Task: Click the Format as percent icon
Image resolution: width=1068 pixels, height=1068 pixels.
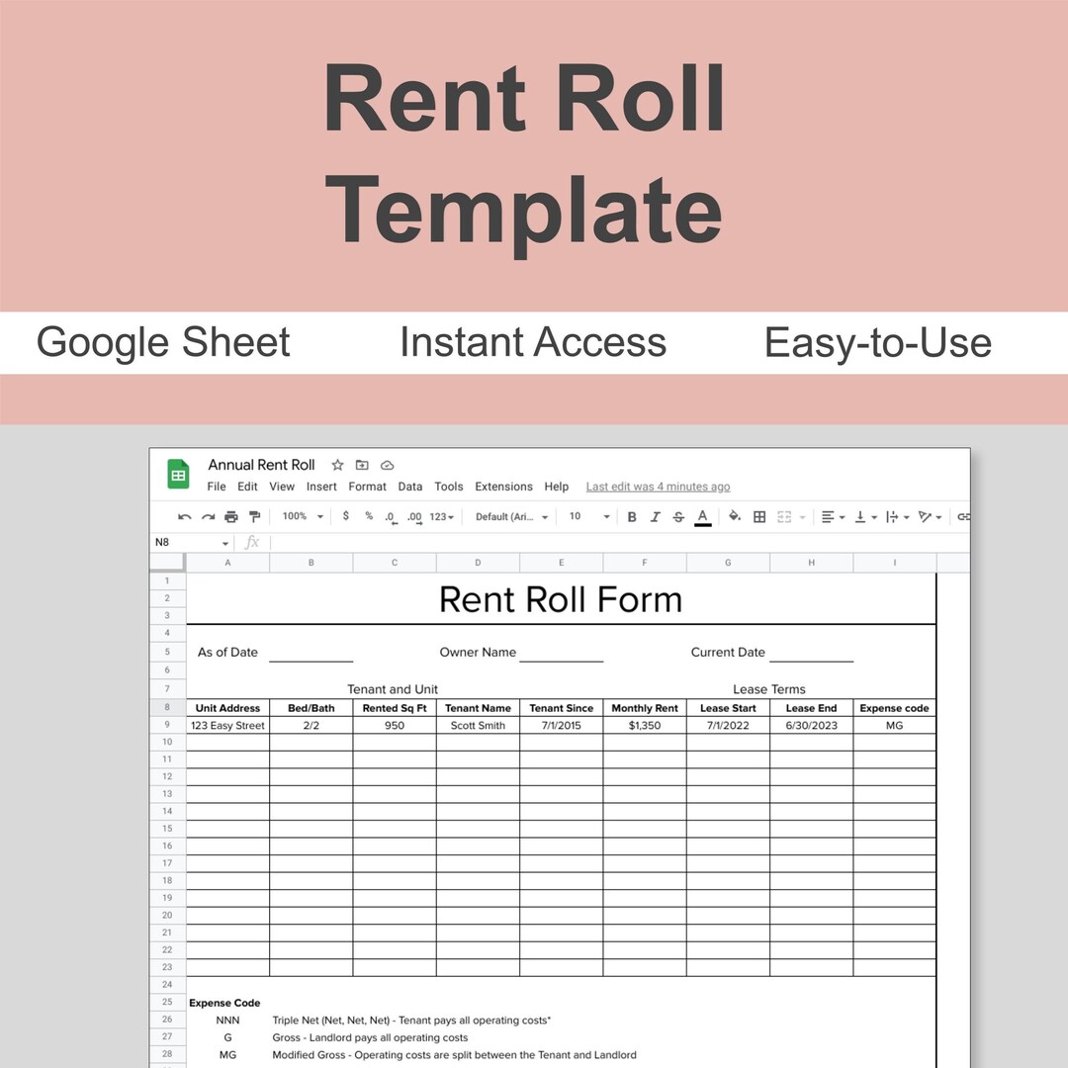Action: (367, 516)
